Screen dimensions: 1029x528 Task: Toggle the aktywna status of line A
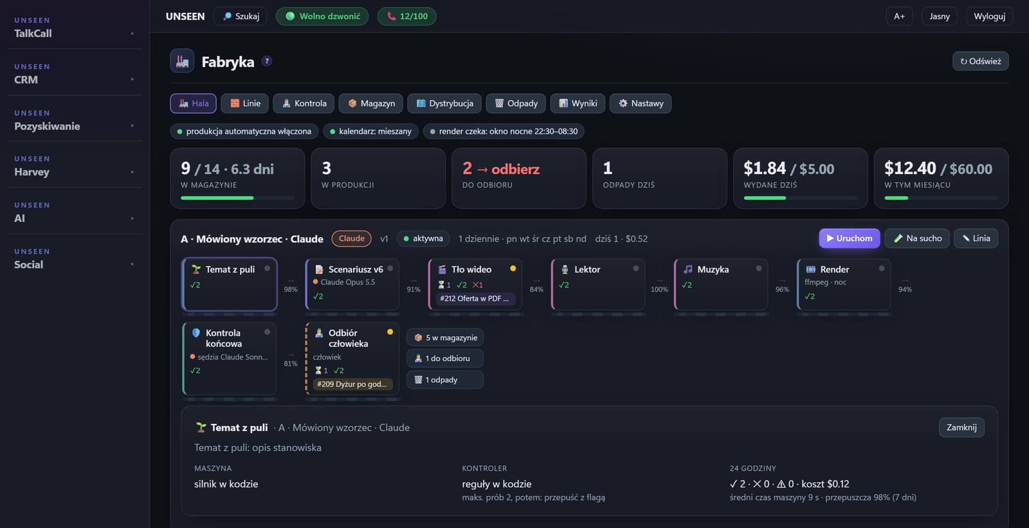point(423,238)
